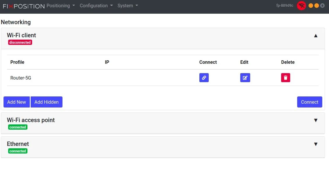The width and height of the screenshot is (329, 178).
Task: Expand the Wi-Fi access point section
Action: (316, 120)
